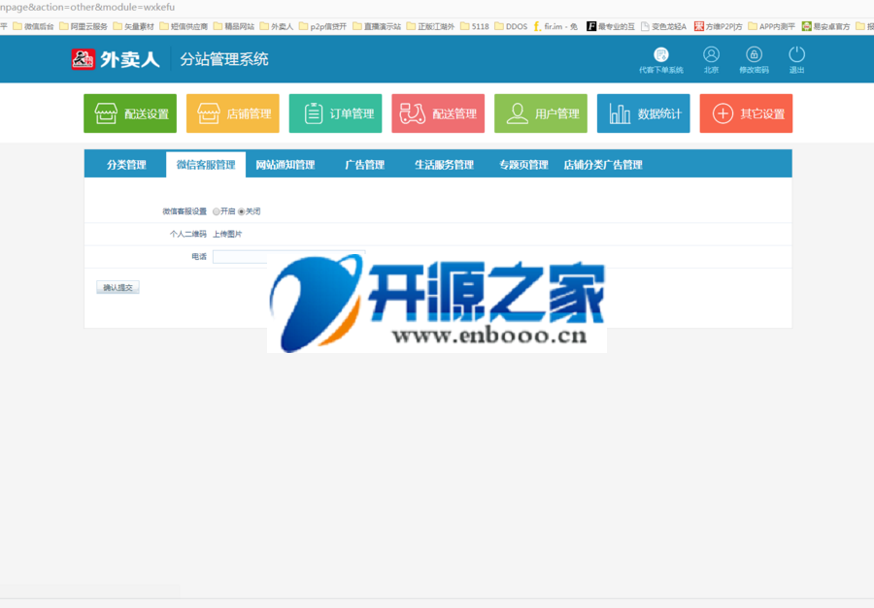Switch to the 生活服务管理 tab
874x608 pixels.
pos(444,165)
